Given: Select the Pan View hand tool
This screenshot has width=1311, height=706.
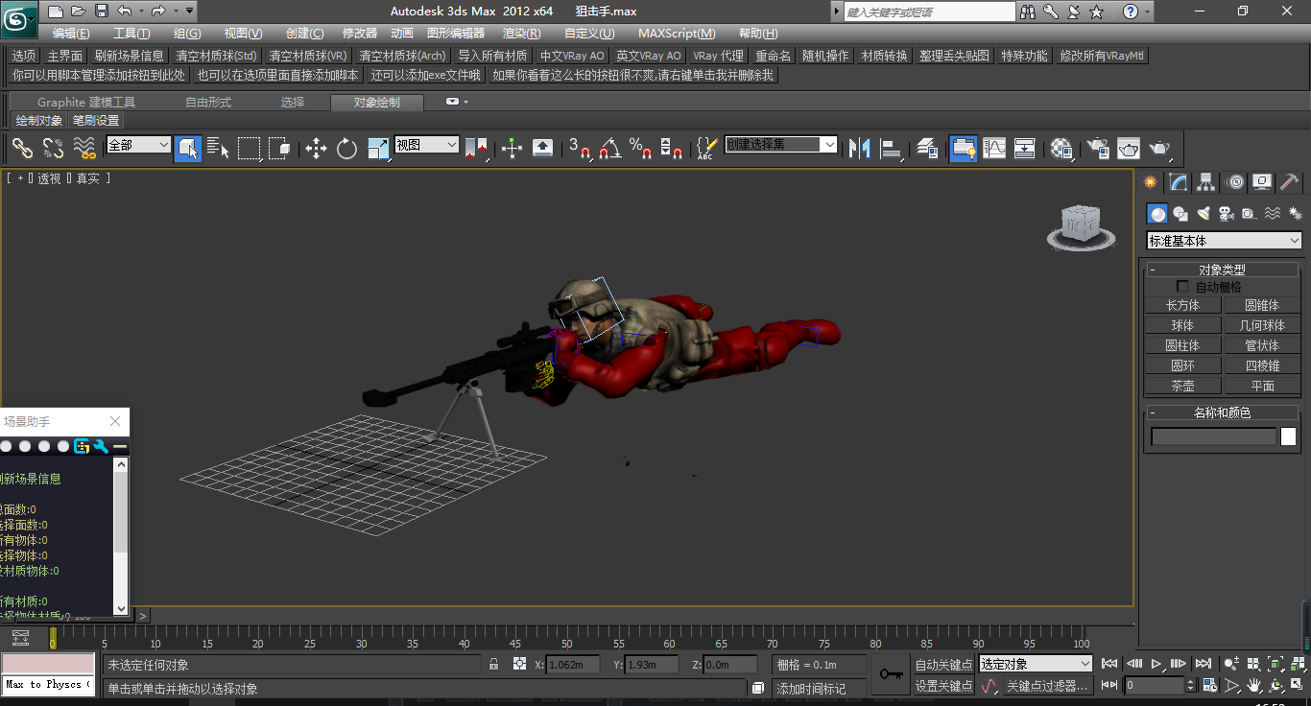Looking at the screenshot, I should tap(1253, 685).
